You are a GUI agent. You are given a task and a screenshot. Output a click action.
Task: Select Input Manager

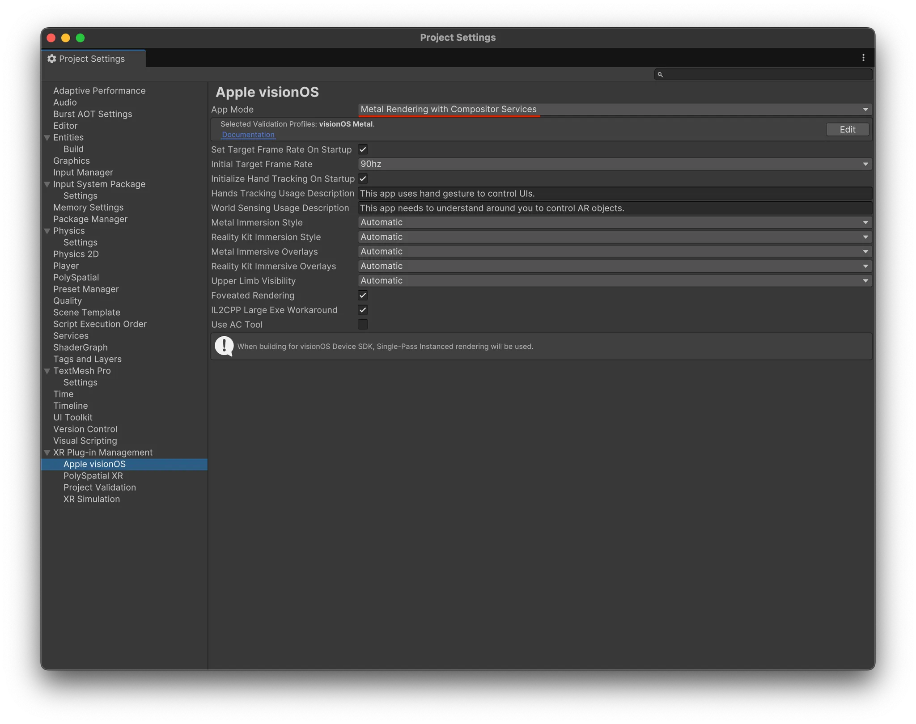83,173
